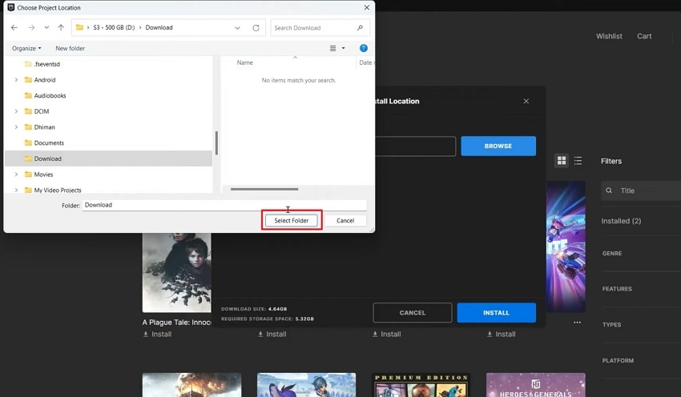The height and width of the screenshot is (397, 681).
Task: Expand the TYPES filter section
Action: [611, 324]
